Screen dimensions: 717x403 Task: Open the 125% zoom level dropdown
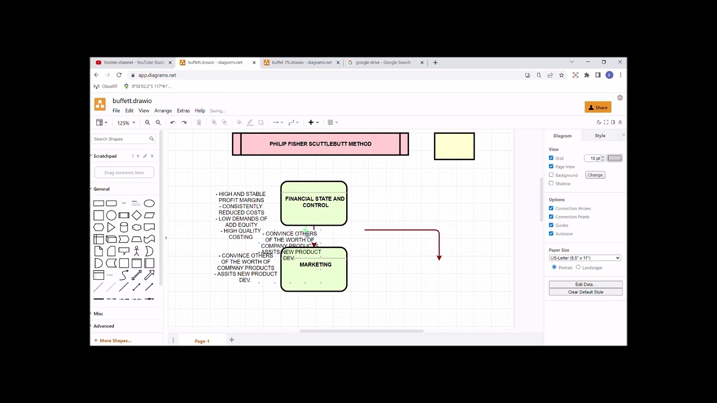click(126, 123)
